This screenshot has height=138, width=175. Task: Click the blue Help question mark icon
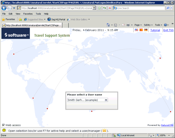165,25
